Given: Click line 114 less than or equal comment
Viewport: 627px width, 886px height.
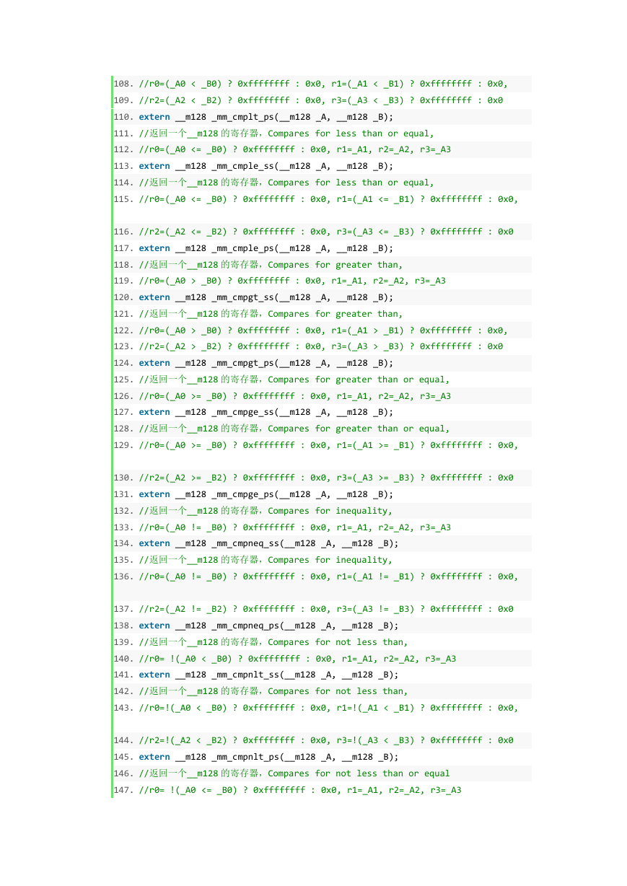Looking at the screenshot, I should coord(286,183).
